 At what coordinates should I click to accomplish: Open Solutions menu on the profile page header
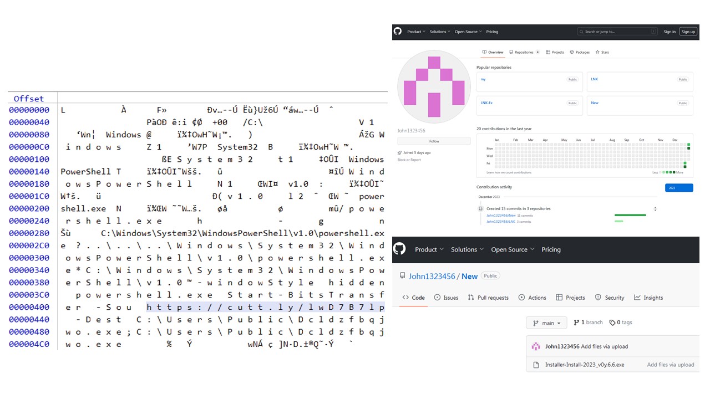pyautogui.click(x=440, y=32)
